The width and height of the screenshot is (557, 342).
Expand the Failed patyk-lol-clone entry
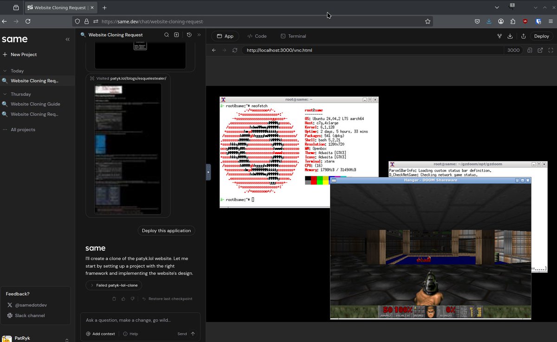point(114,285)
